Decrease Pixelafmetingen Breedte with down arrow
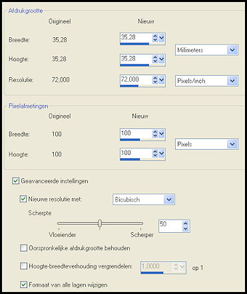The height and width of the screenshot is (294, 247). [x=155, y=136]
